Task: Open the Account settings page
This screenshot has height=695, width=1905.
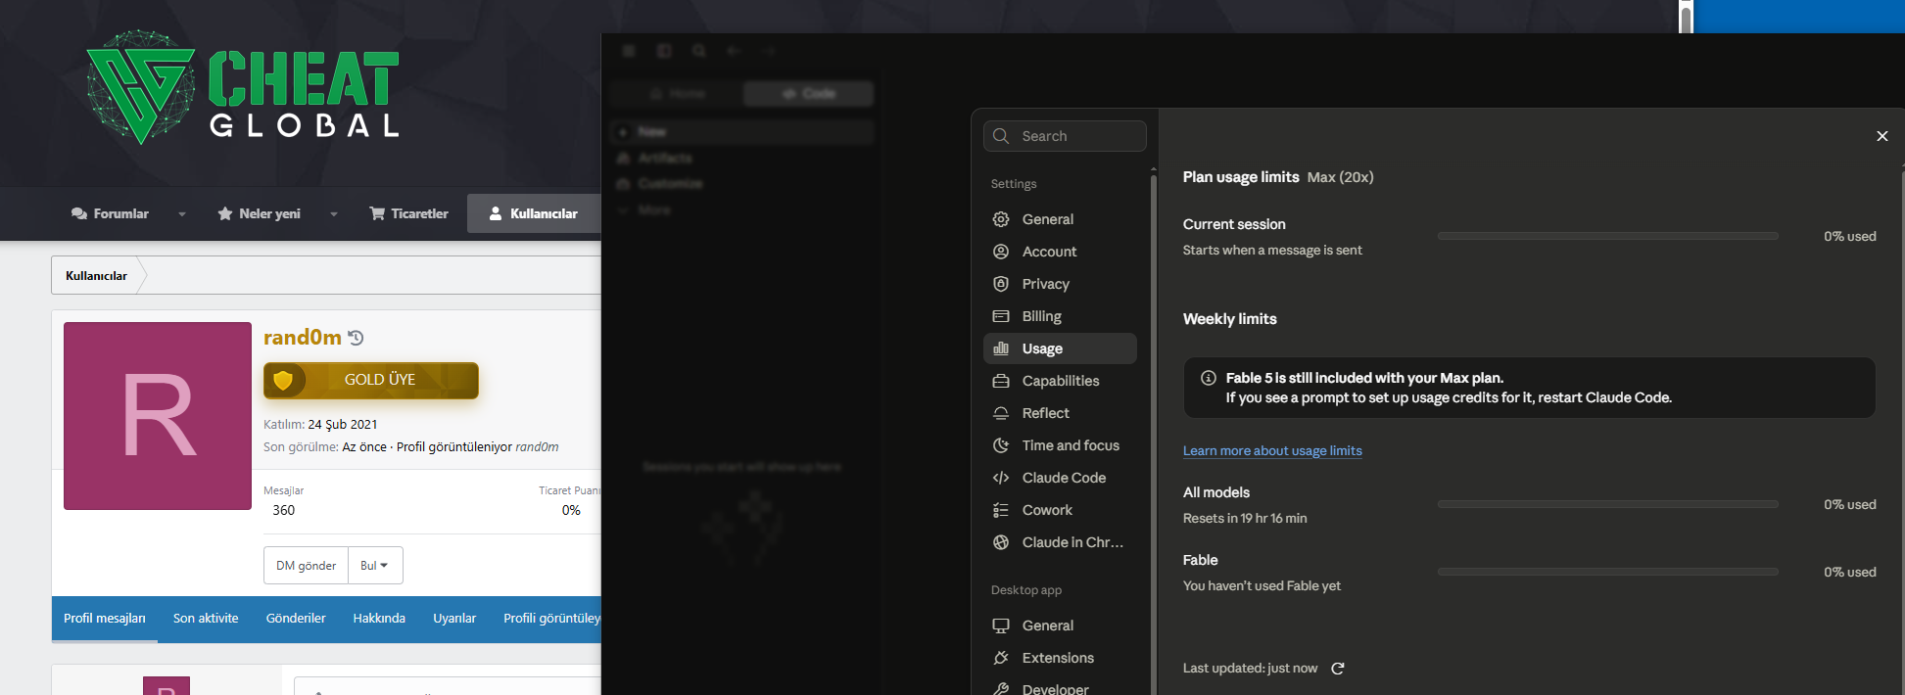Action: tap(1060, 252)
